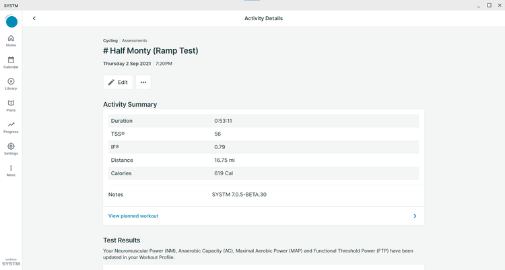Expand planned workout via right chevron
This screenshot has height=270, width=505.
[x=415, y=216]
